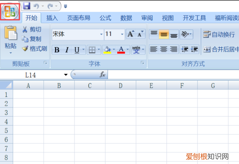Image resolution: width=239 pixels, height=164 pixels.
Task: Increase indent
Action: [194, 49]
